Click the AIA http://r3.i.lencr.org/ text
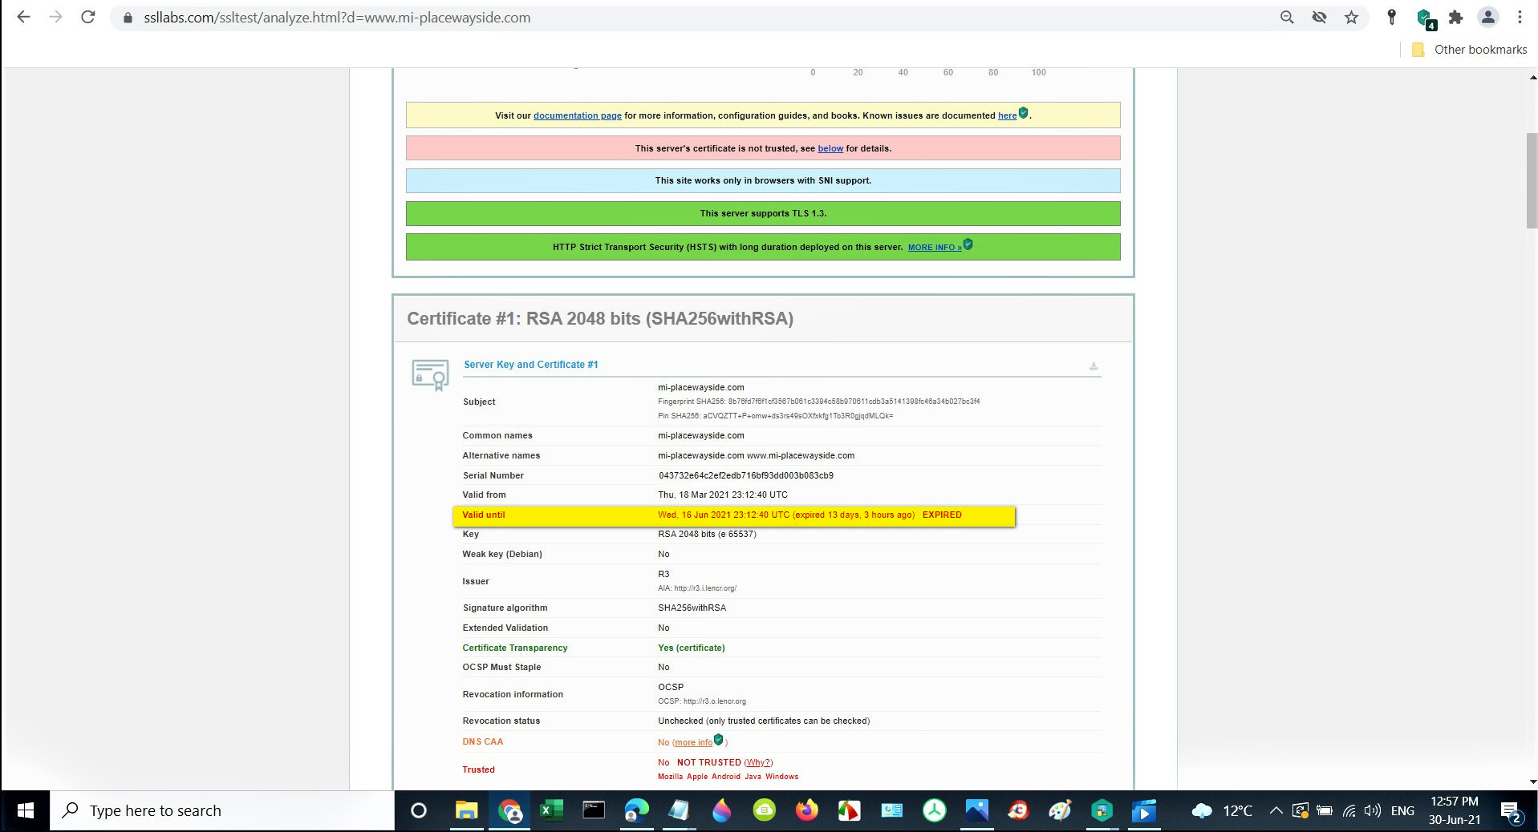The image size is (1538, 832). point(697,588)
